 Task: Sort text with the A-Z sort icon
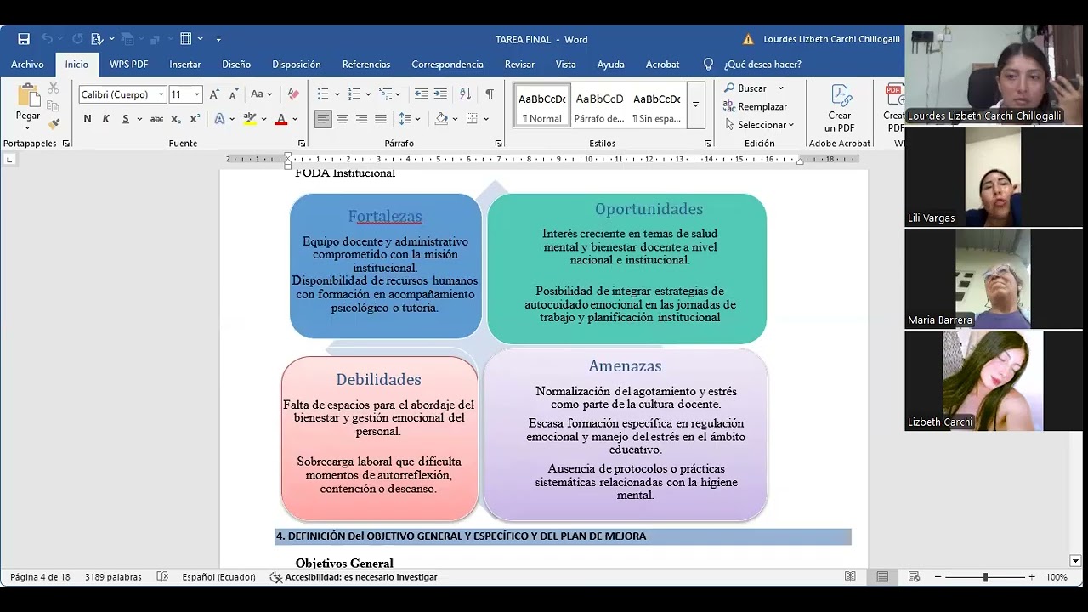[465, 94]
